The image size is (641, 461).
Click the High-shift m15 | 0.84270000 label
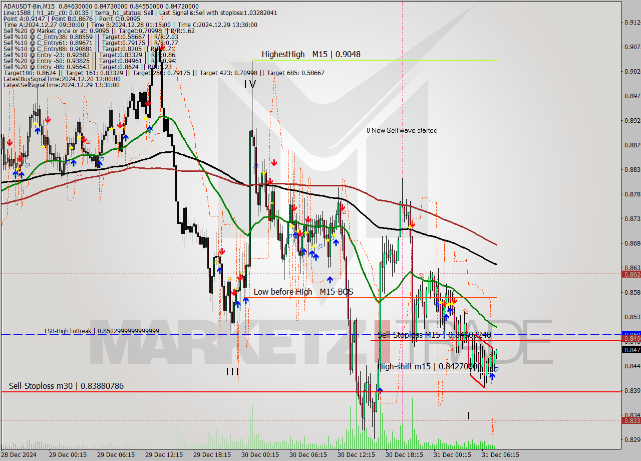(x=429, y=367)
